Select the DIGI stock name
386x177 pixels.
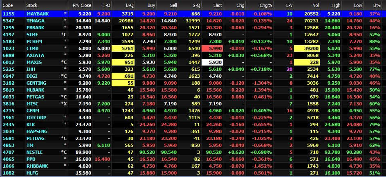point(32,76)
